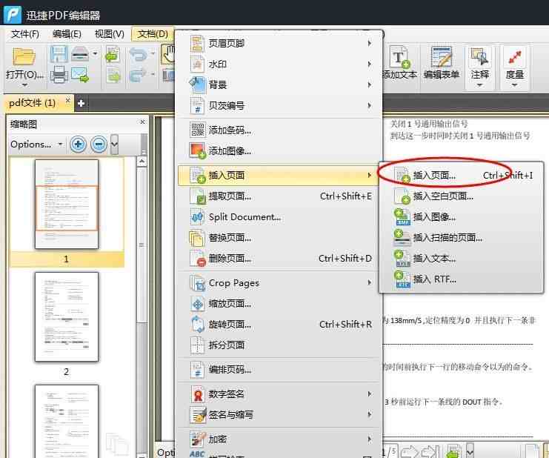Click the redo arrow icon
This screenshot has width=549, height=458.
click(138, 75)
